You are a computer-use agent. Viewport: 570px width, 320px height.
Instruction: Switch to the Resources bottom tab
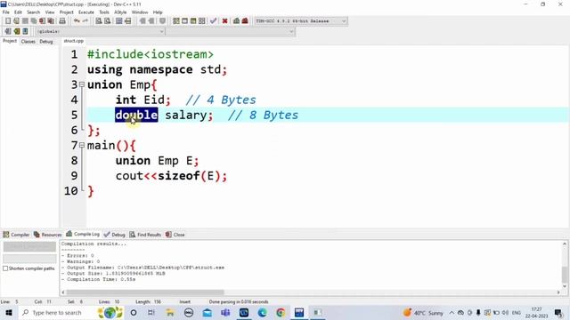tap(47, 235)
